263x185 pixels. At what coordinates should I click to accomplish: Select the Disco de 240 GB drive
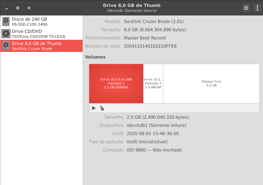41,22
